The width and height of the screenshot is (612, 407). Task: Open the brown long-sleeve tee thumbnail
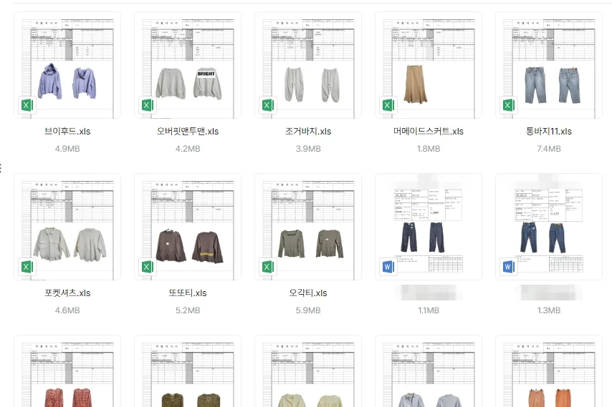[188, 227]
